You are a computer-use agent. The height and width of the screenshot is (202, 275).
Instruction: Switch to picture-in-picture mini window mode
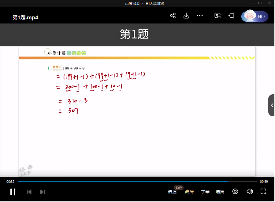coord(217,16)
